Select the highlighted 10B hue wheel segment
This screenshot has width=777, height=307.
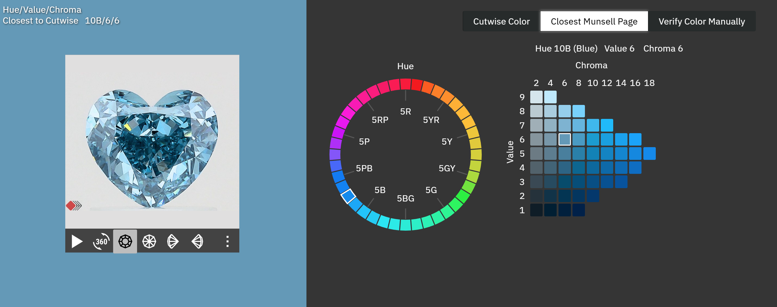click(348, 196)
